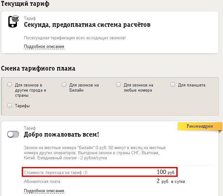Click the "Абонентская плата" label
Image resolution: width=223 pixels, height=196 pixels.
coord(42,182)
